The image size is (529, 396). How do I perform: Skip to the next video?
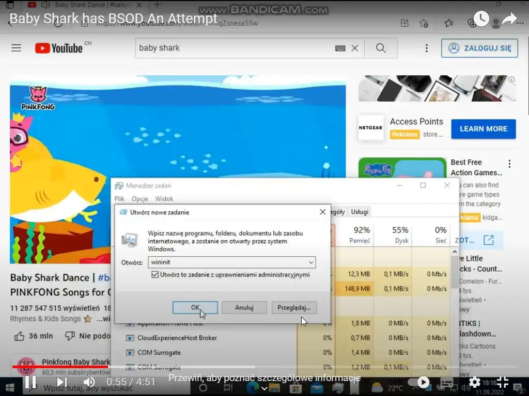click(61, 382)
